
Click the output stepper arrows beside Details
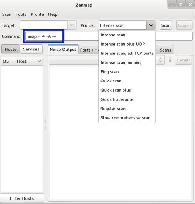click(160, 60)
